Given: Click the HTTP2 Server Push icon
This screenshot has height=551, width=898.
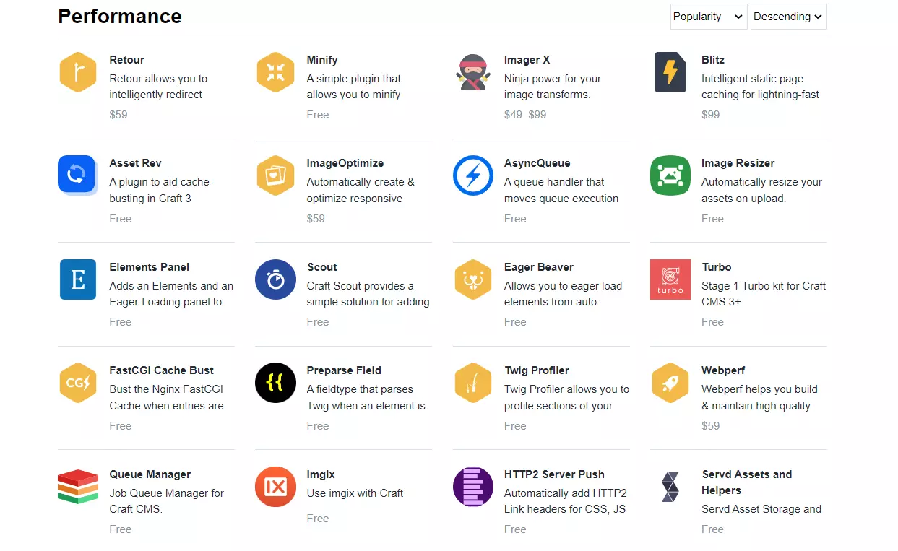Looking at the screenshot, I should (x=472, y=487).
